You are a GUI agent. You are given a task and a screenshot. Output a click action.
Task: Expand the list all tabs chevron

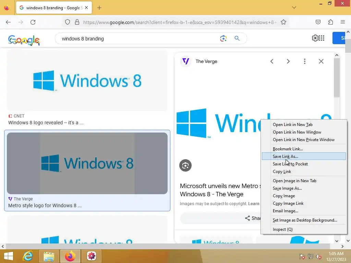tap(294, 8)
